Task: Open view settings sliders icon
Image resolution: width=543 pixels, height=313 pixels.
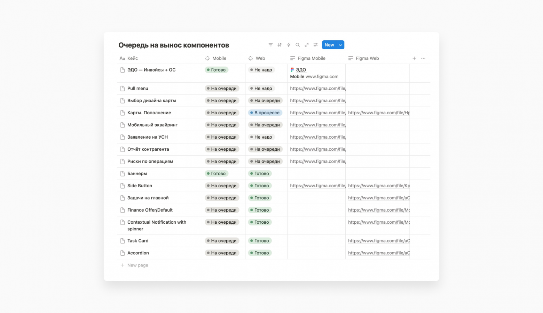Action: (x=316, y=45)
